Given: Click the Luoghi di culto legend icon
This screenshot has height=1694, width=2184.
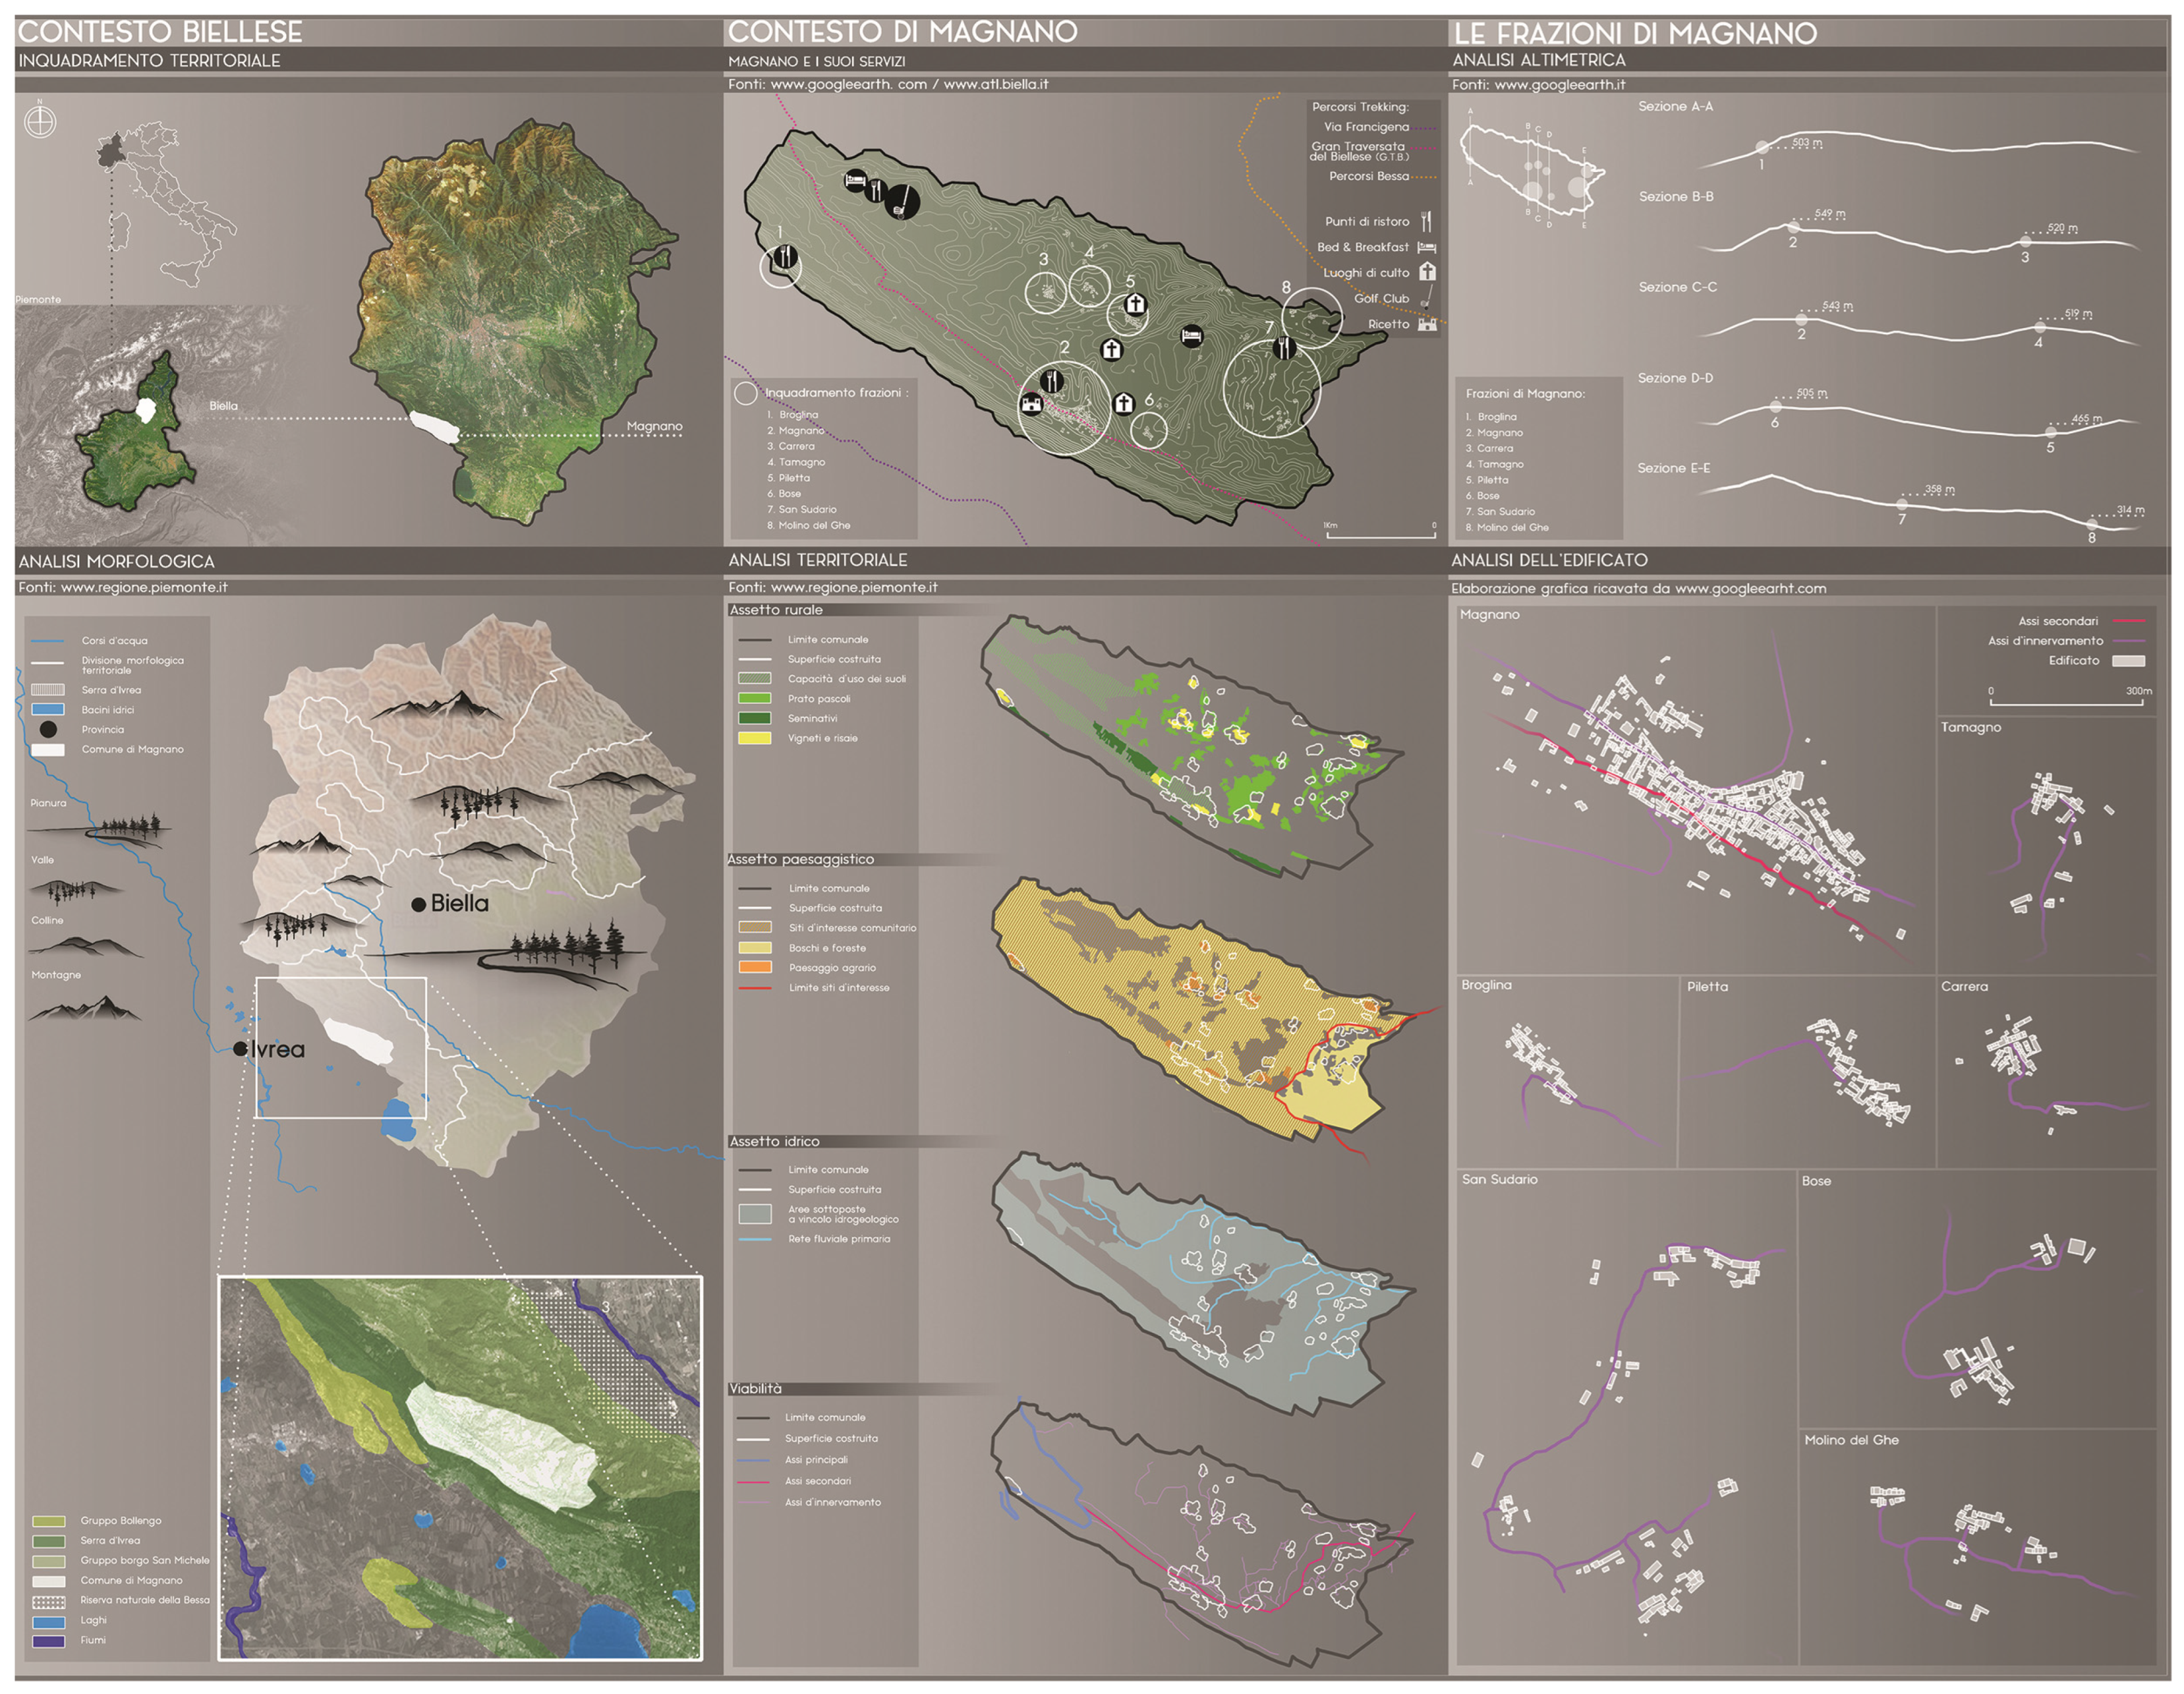Looking at the screenshot, I should click(1428, 272).
